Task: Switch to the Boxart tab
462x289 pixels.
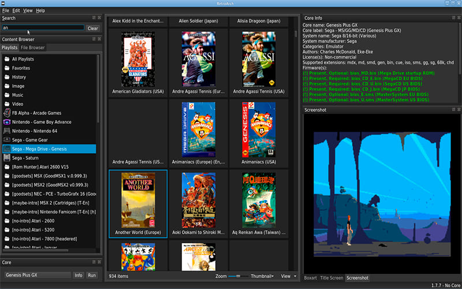Action: pyautogui.click(x=311, y=278)
